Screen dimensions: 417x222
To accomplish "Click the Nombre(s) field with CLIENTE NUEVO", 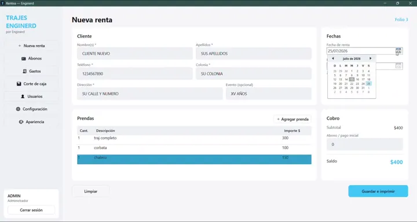I will [135, 54].
